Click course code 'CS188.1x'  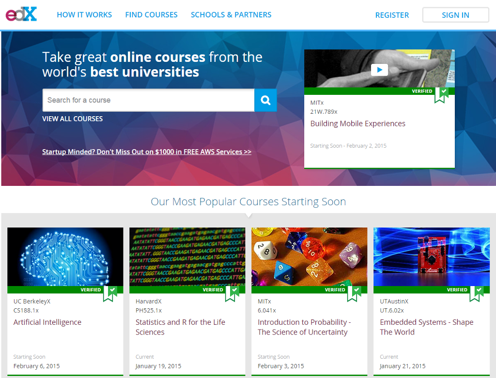point(26,311)
